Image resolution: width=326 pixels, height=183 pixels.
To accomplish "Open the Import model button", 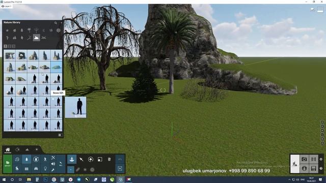I will point(8,164).
